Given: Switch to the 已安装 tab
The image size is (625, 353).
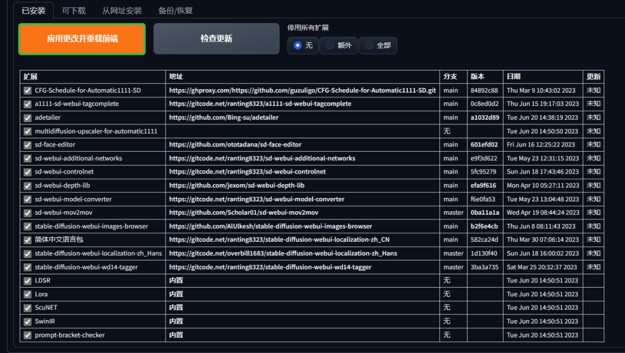Looking at the screenshot, I should coord(34,11).
